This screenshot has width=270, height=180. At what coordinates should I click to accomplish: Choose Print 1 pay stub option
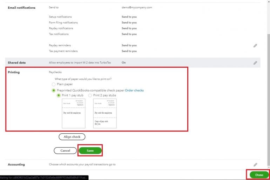59,95
